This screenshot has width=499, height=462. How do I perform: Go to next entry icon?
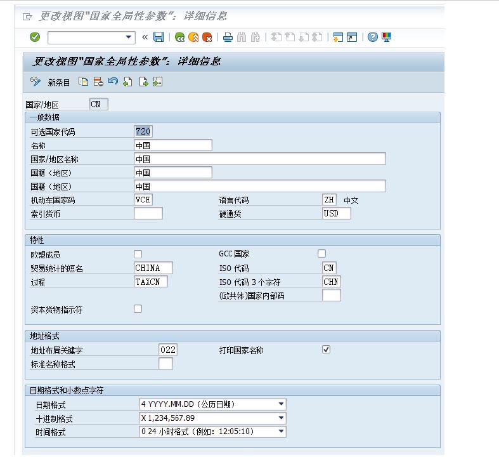point(143,82)
